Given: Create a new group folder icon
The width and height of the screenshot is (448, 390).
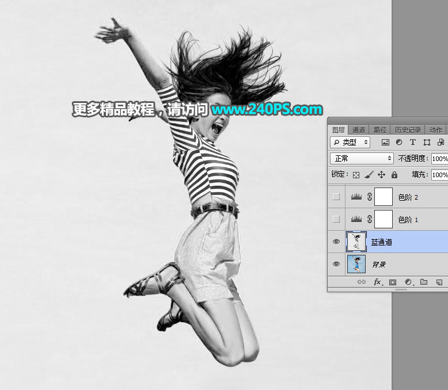Looking at the screenshot, I should [424, 282].
